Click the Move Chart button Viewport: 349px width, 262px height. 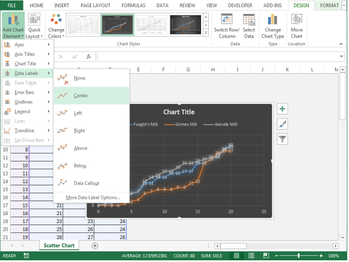coord(297,26)
